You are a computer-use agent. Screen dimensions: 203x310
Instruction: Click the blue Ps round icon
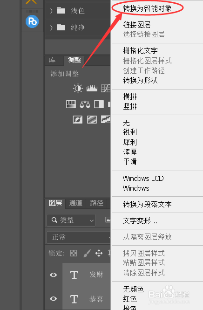(x=32, y=21)
